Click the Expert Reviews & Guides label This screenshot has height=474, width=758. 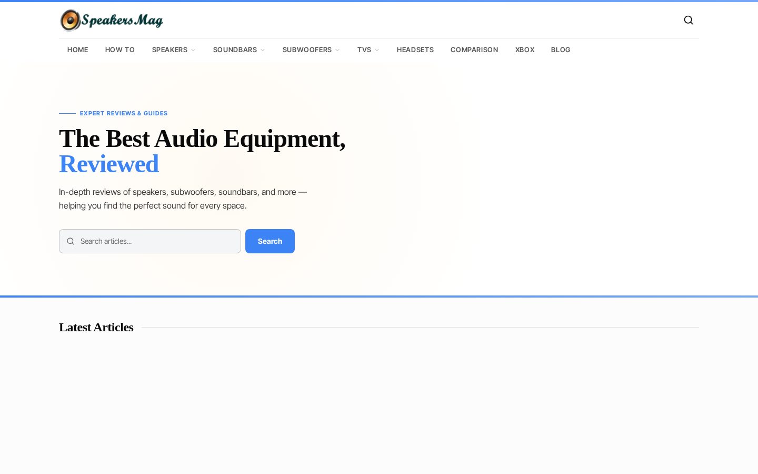pyautogui.click(x=124, y=113)
